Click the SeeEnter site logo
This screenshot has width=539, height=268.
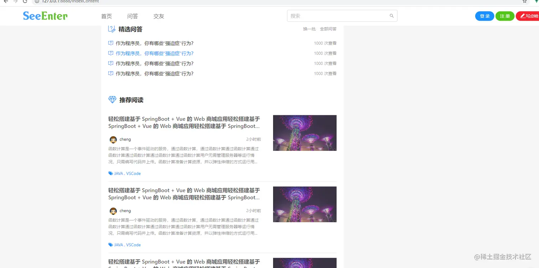(x=45, y=16)
